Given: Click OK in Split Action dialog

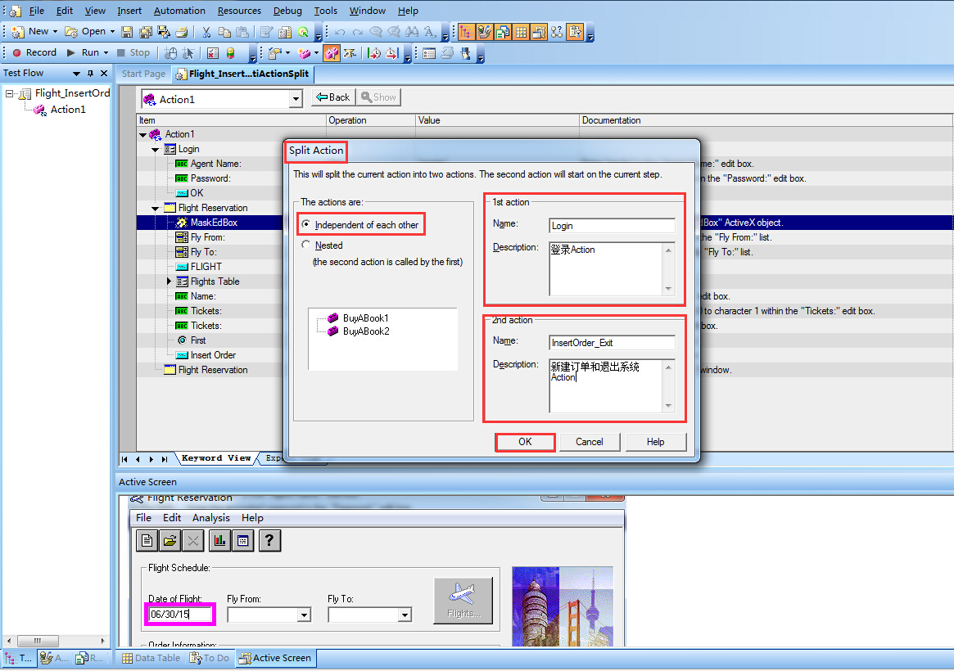Looking at the screenshot, I should click(x=525, y=442).
